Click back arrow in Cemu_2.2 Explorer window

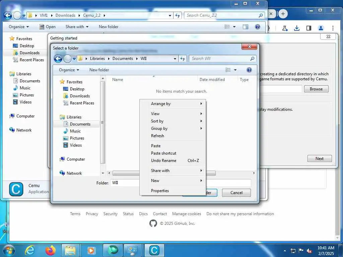coord(8,15)
